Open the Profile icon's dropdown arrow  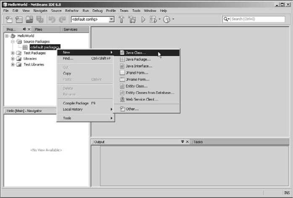click(x=173, y=19)
